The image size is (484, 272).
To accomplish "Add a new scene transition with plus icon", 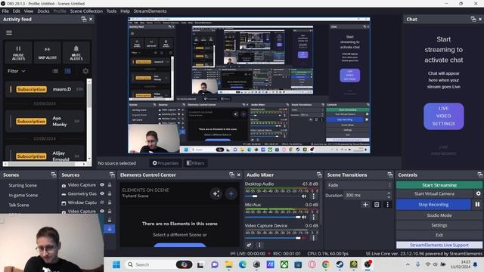I will tap(365, 205).
